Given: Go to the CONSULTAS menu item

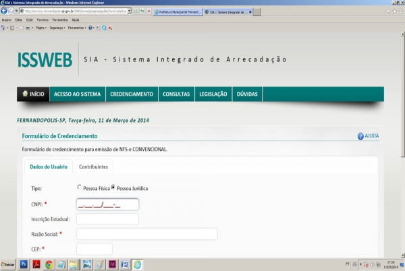Looking at the screenshot, I should 176,94.
